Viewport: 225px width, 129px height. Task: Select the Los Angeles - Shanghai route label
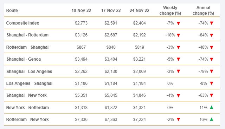point(29,83)
